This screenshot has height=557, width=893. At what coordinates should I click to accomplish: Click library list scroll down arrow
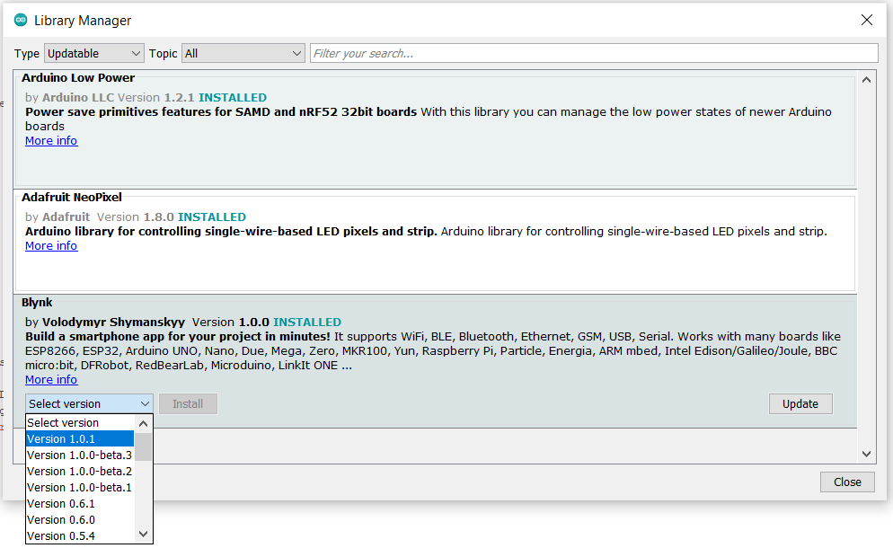[866, 454]
